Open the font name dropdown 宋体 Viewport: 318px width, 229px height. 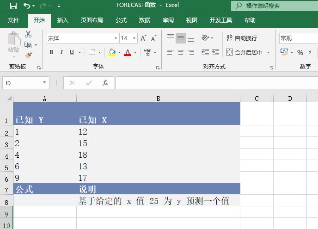[x=116, y=38]
